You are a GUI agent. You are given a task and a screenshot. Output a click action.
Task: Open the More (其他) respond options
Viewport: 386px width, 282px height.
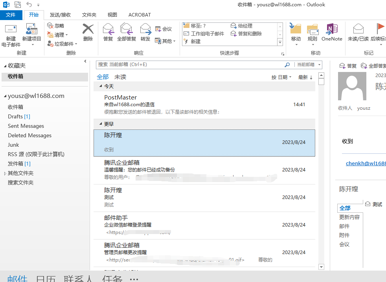165,41
